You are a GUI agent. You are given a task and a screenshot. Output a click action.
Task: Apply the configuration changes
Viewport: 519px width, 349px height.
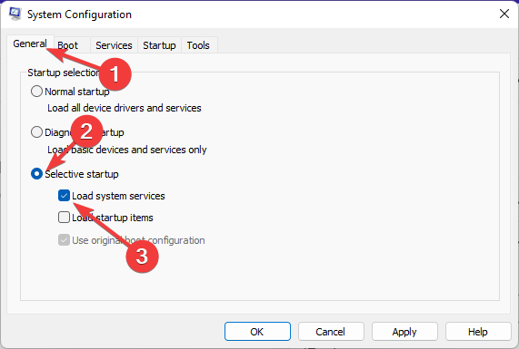pos(404,332)
